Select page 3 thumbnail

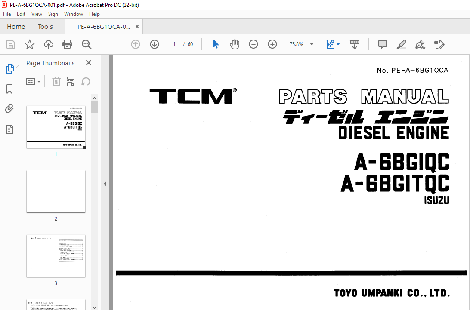56,256
